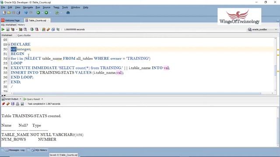Switch to the Query Builder tab
This screenshot has width=280, height=157.
[x=24, y=35]
